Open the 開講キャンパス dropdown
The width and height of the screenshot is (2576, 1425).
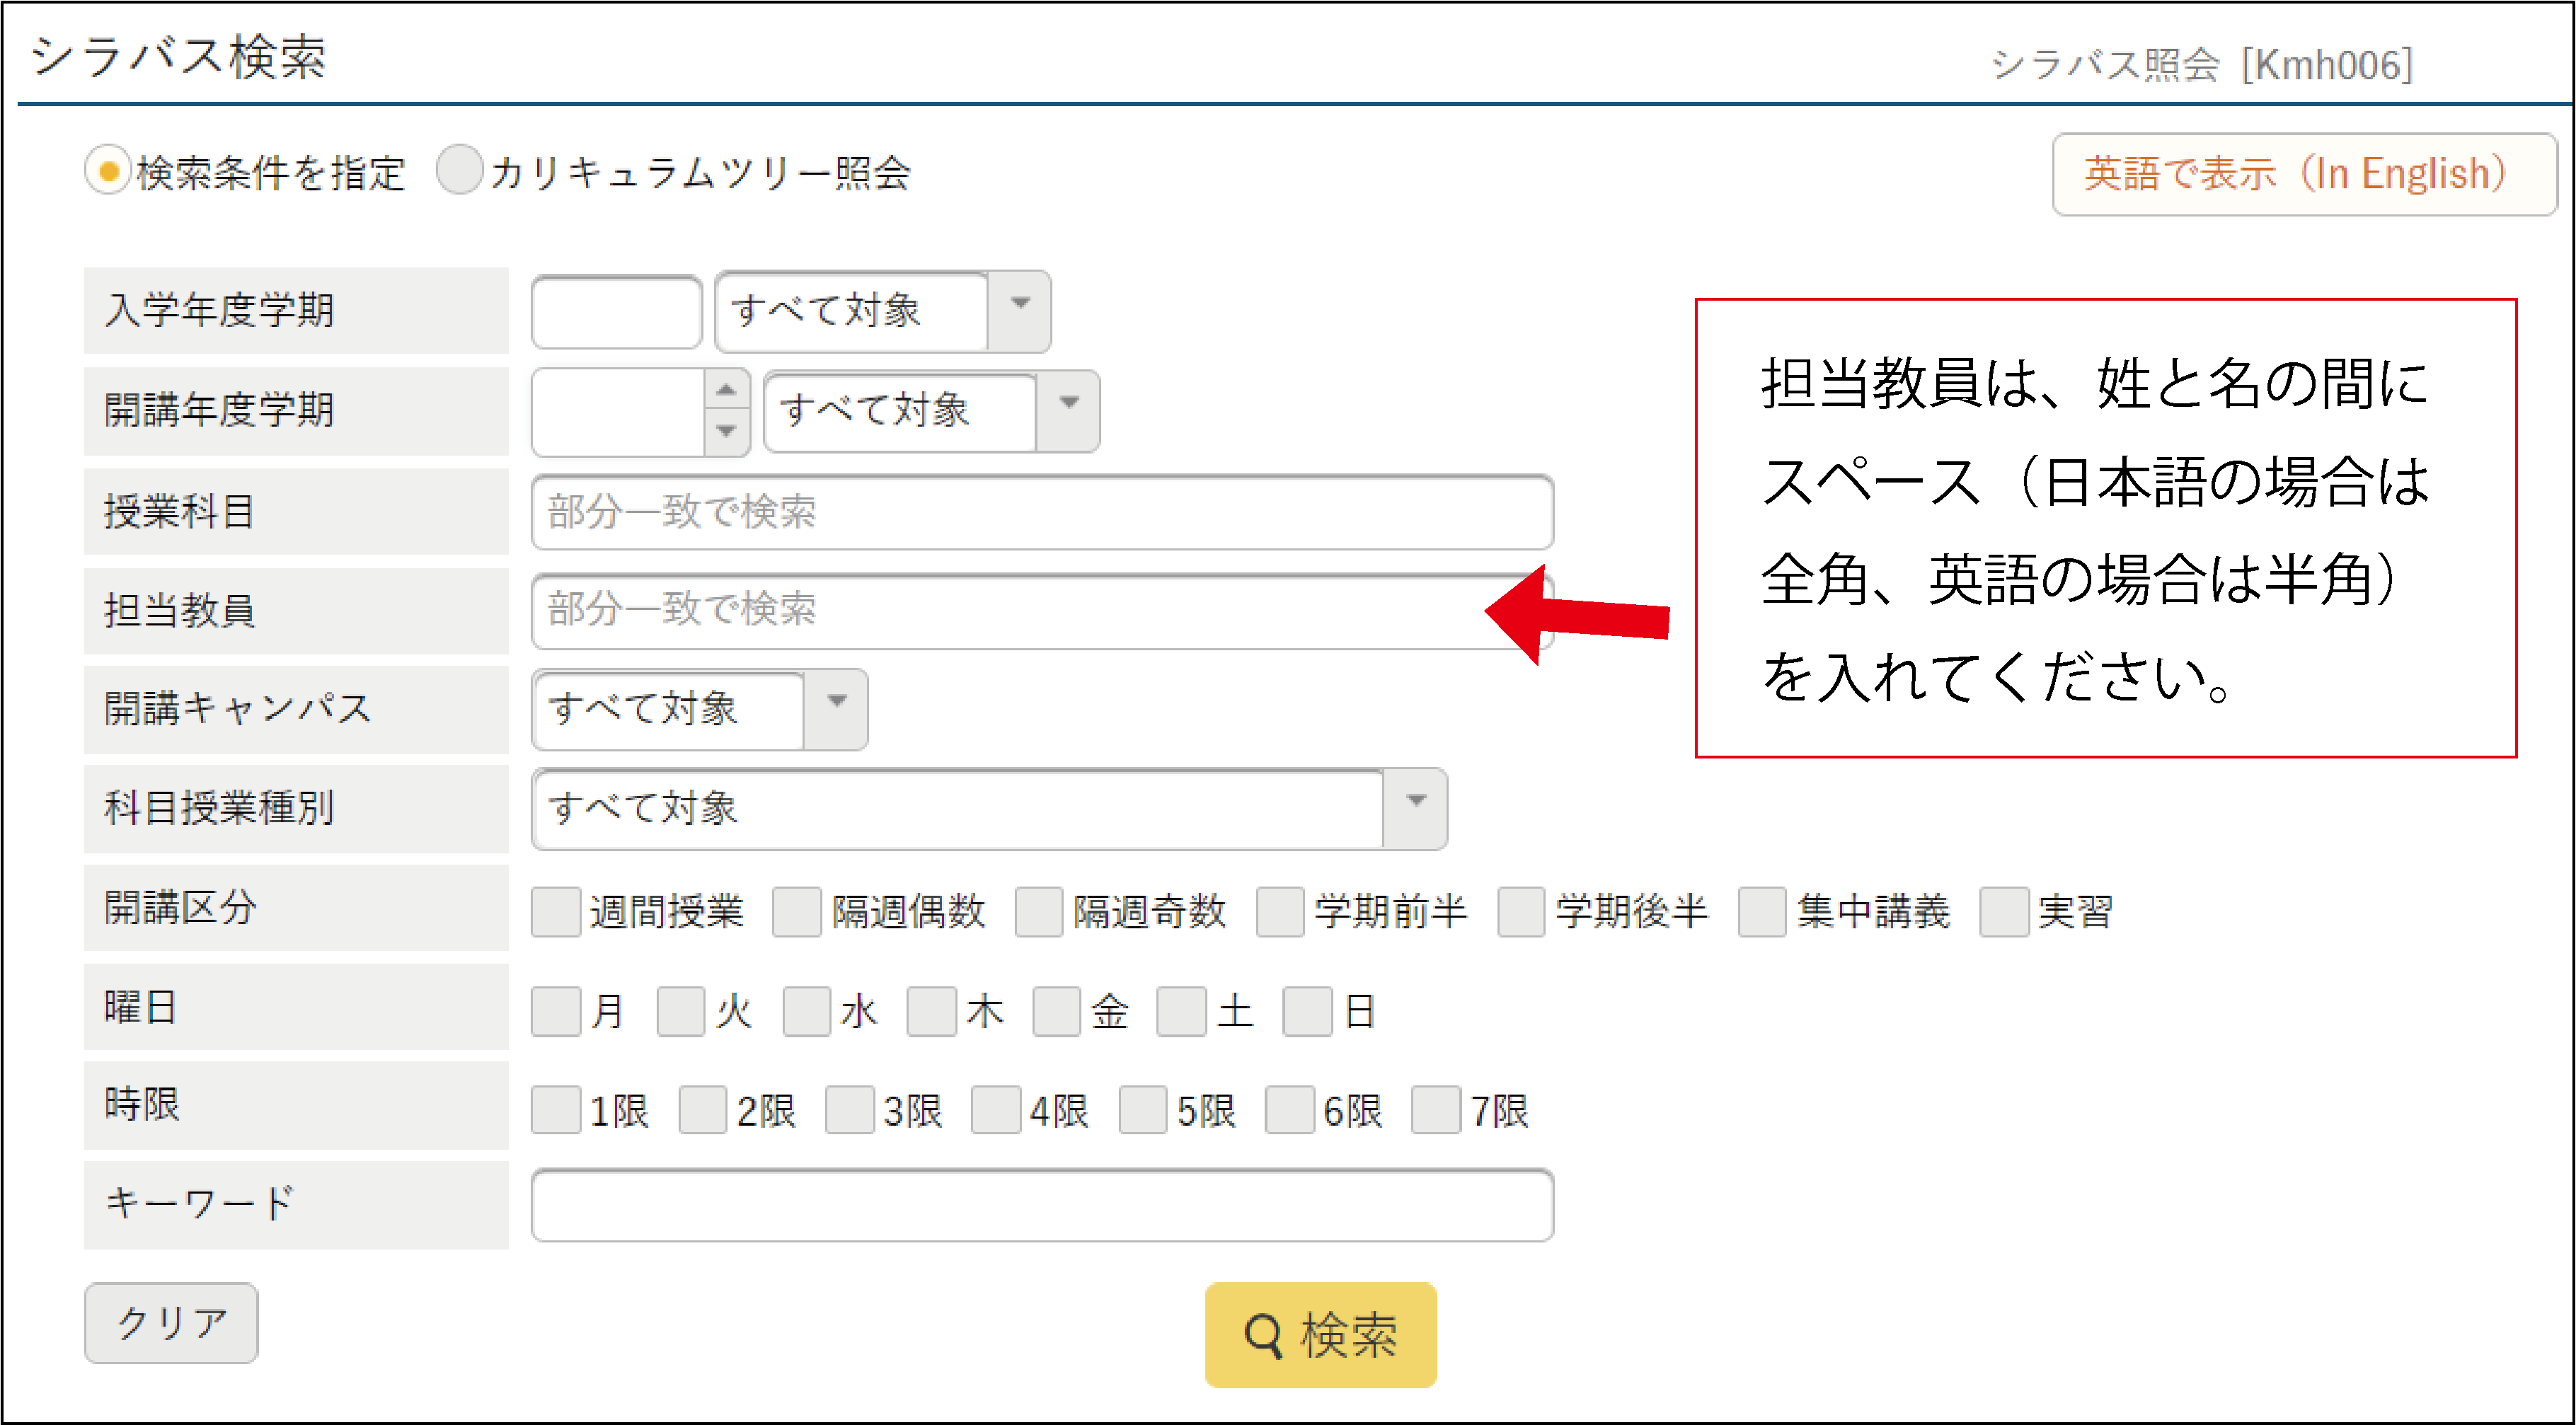point(699,709)
